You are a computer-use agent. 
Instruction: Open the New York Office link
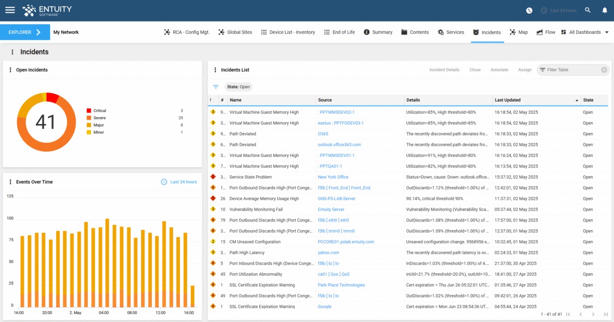click(333, 177)
